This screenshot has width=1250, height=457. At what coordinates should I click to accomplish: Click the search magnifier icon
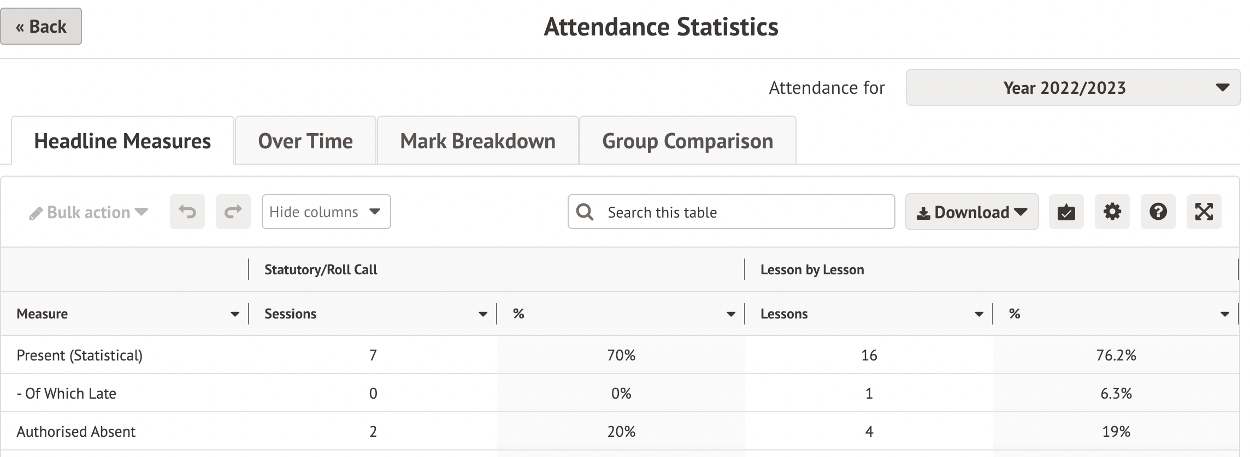coord(585,212)
